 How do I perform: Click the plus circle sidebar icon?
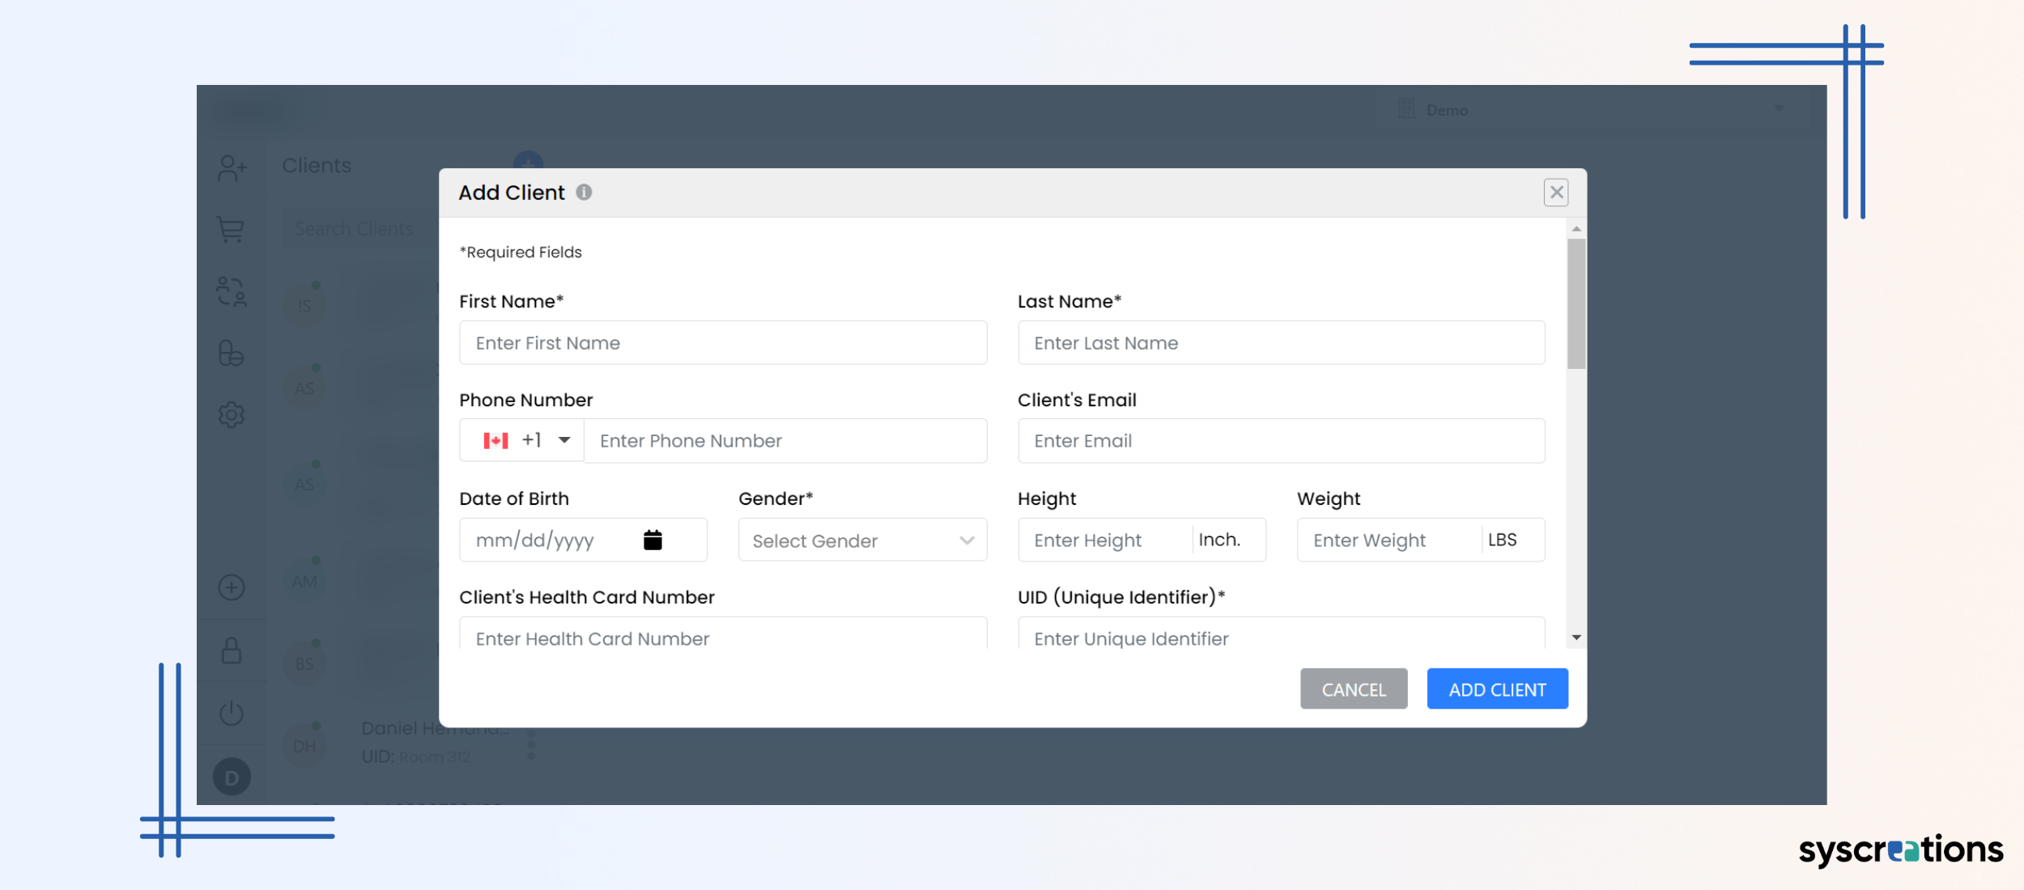pos(232,587)
